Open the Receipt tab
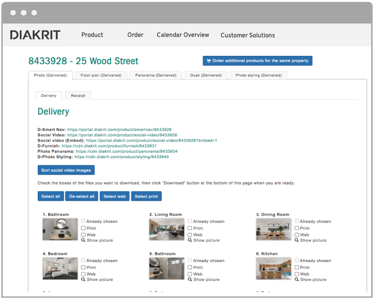Screen dimensions: 373x299 point(78,95)
